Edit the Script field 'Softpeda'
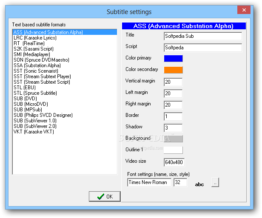The width and height of the screenshot is (262, 218). (203, 48)
